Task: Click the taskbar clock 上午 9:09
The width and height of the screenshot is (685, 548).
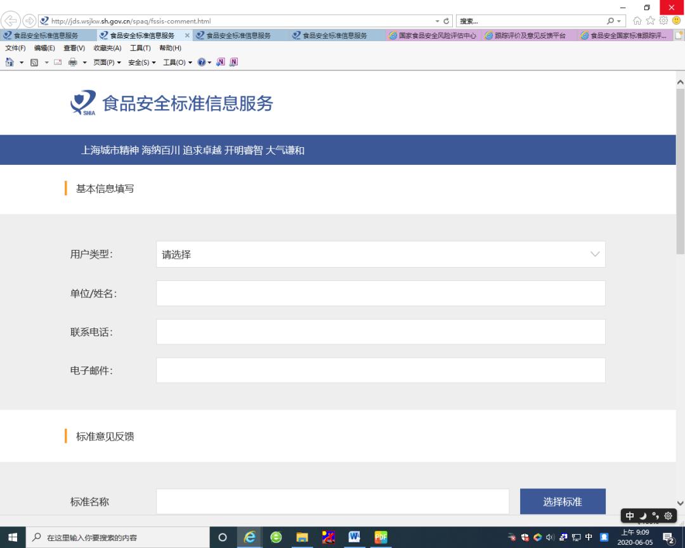Action: click(635, 537)
